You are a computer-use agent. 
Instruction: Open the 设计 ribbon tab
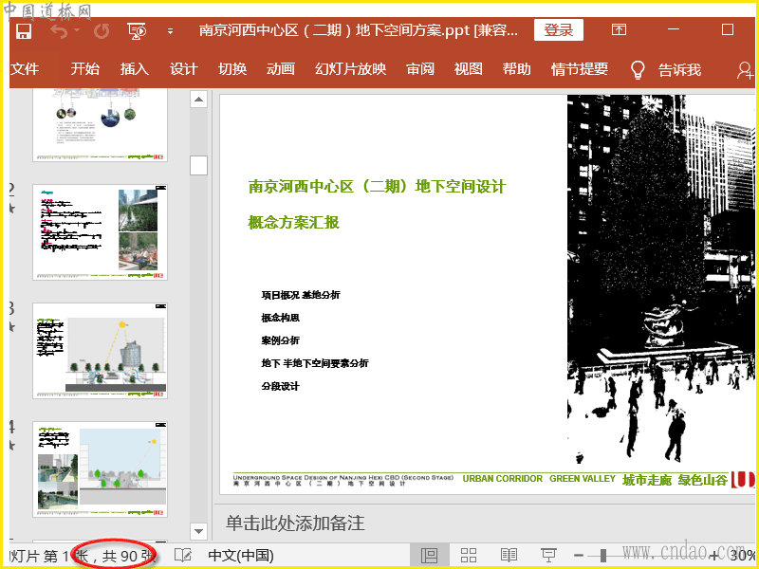click(183, 68)
